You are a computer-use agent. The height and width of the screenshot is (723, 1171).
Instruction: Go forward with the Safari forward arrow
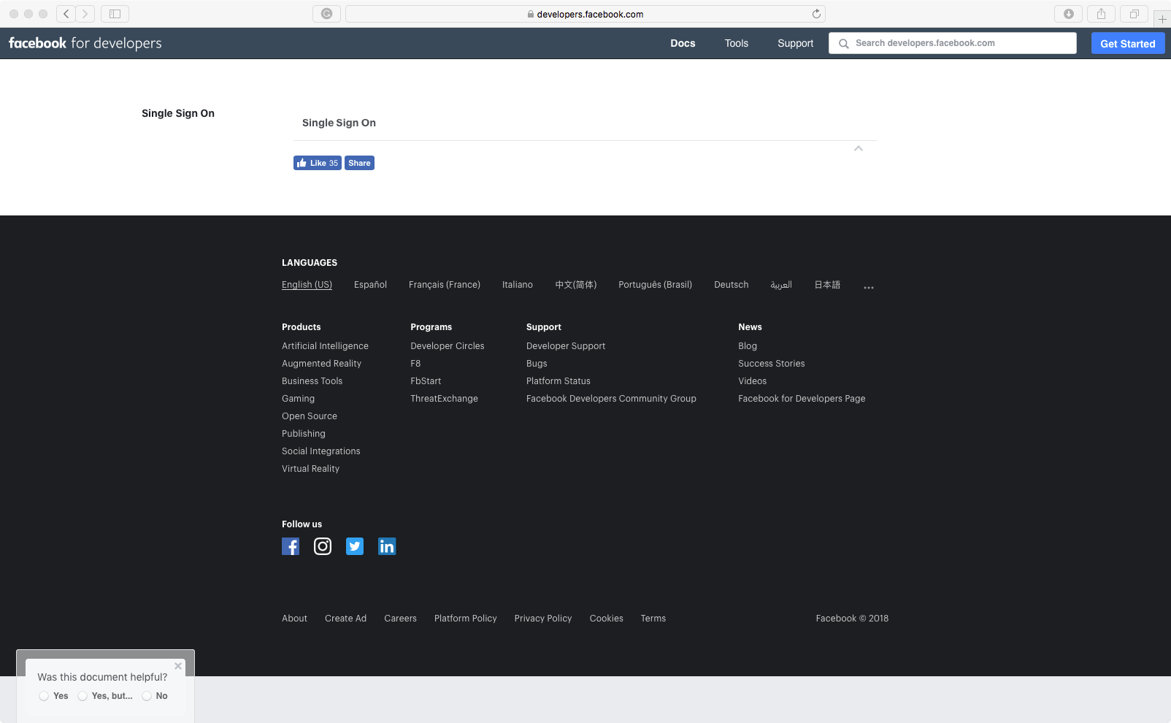click(85, 14)
